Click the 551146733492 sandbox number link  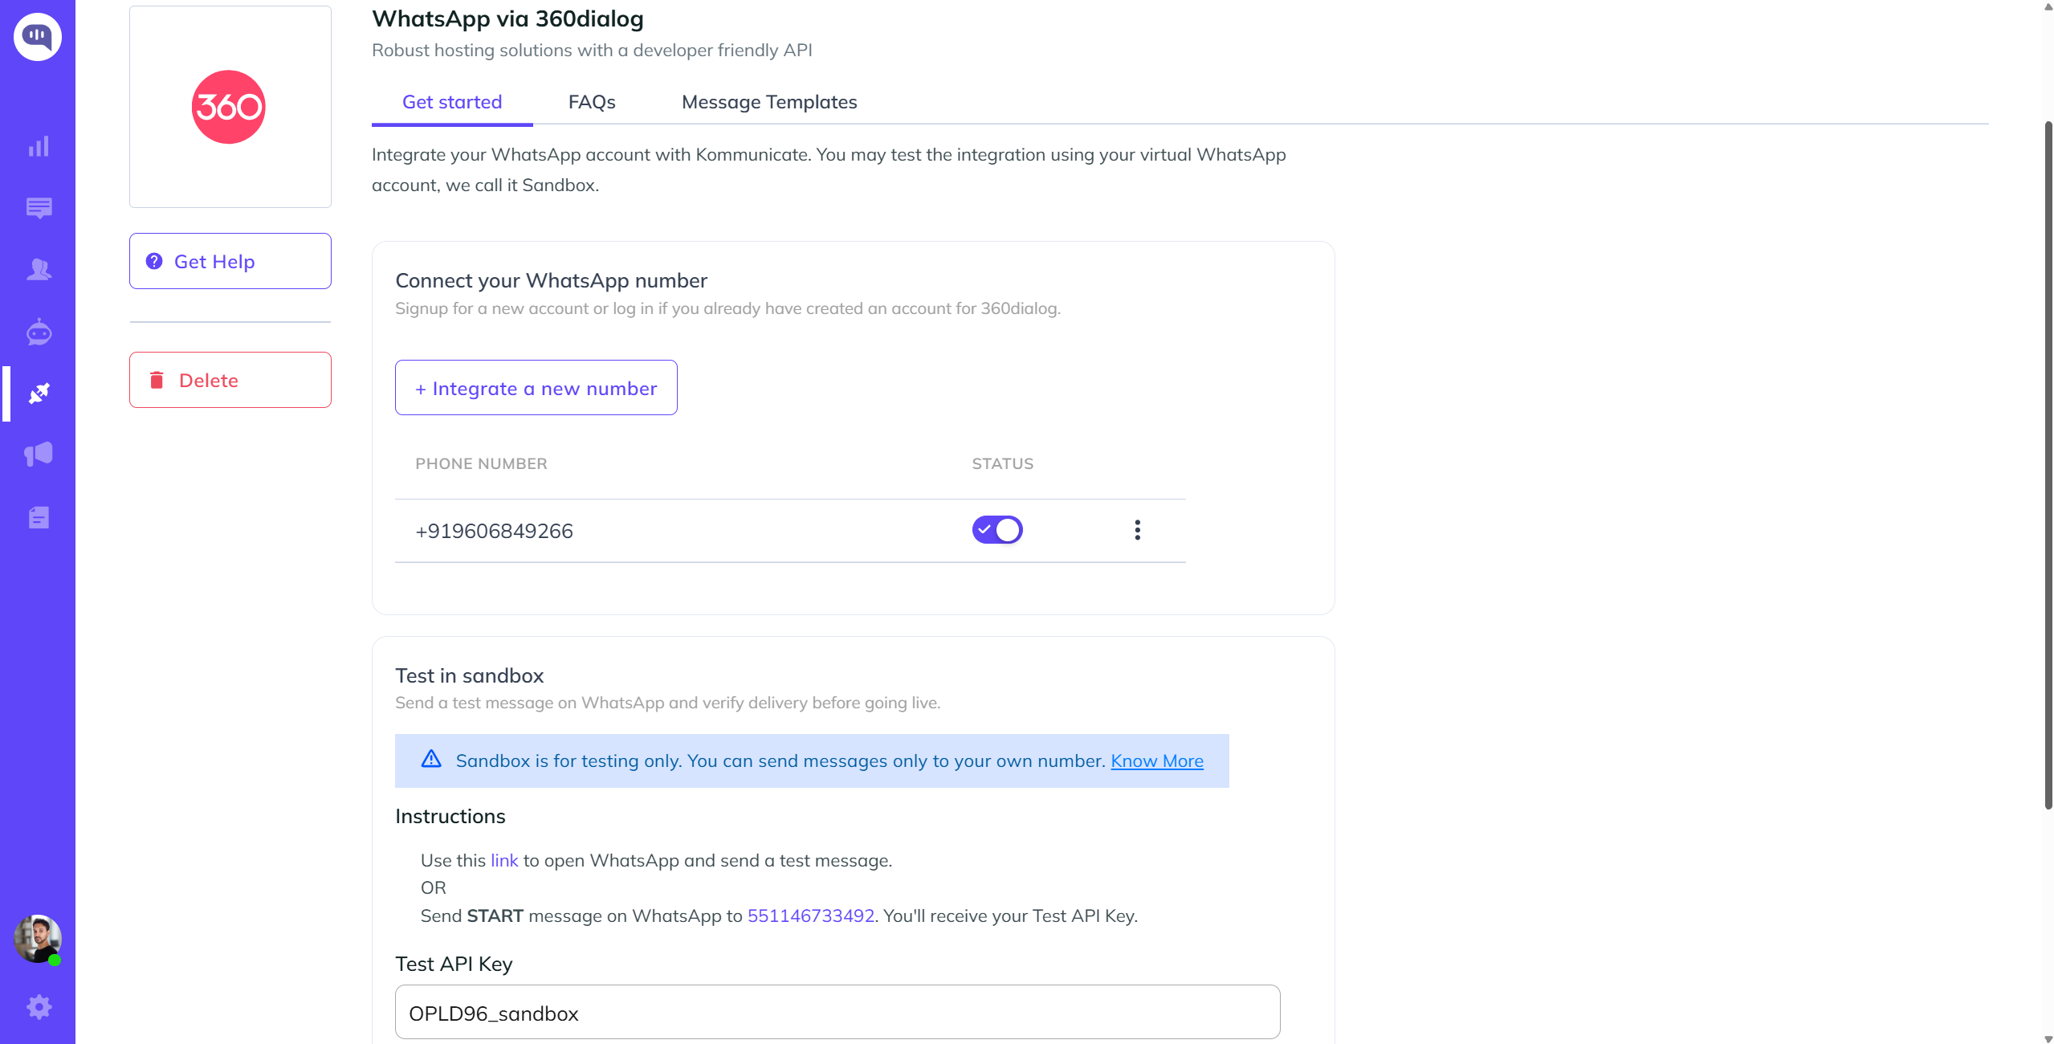point(811,916)
